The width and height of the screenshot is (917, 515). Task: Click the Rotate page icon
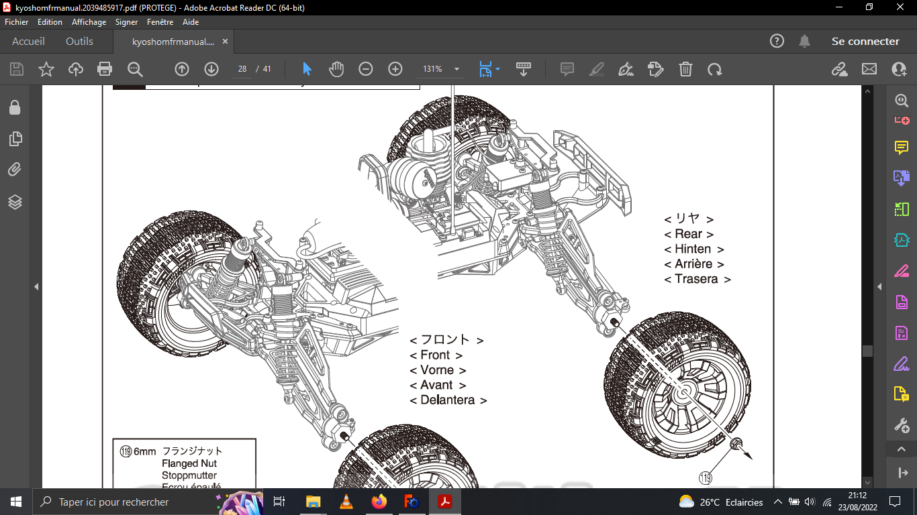click(715, 69)
